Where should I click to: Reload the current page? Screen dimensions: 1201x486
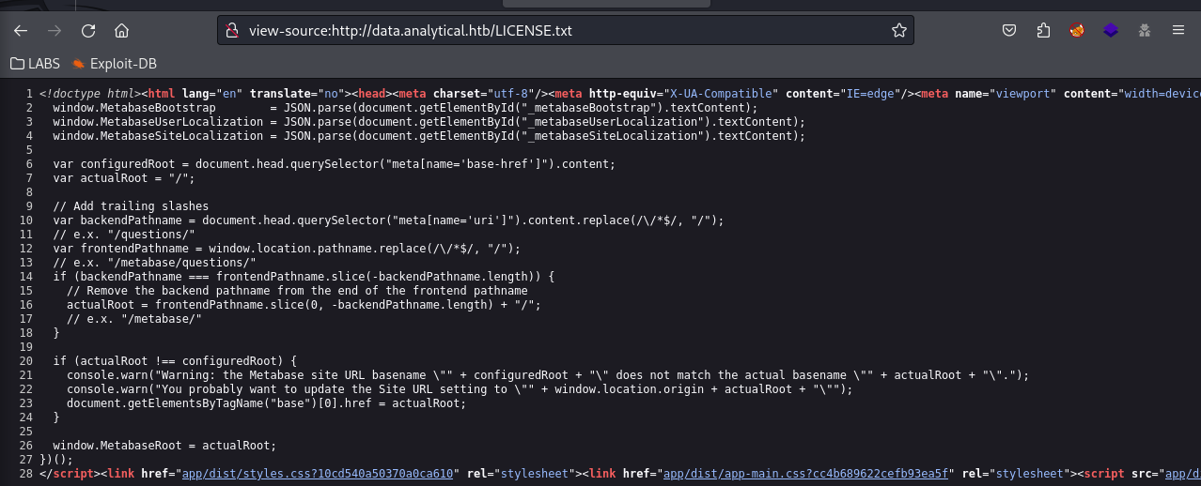88,30
